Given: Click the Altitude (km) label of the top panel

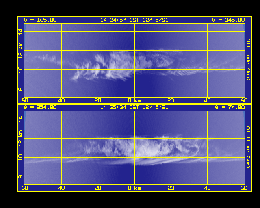Looking at the screenshot, I should pos(248,60).
